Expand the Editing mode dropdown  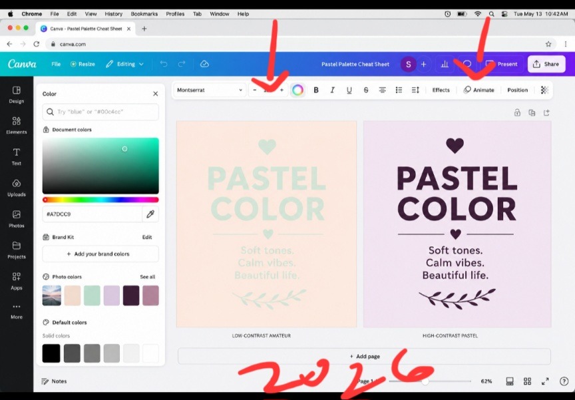[x=124, y=64]
